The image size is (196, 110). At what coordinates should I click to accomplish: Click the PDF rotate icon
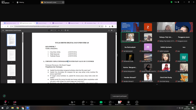click(68, 30)
